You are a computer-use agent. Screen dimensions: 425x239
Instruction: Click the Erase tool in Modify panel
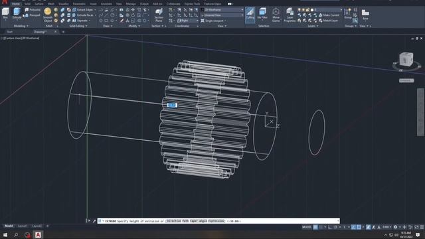[122, 21]
